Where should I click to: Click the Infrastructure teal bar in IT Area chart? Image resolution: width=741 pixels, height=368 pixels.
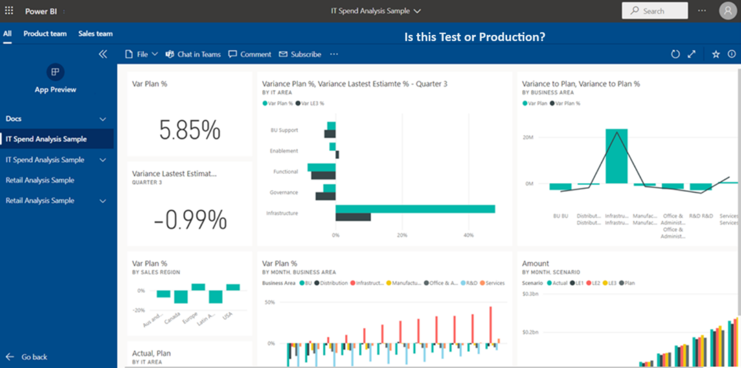pyautogui.click(x=415, y=209)
